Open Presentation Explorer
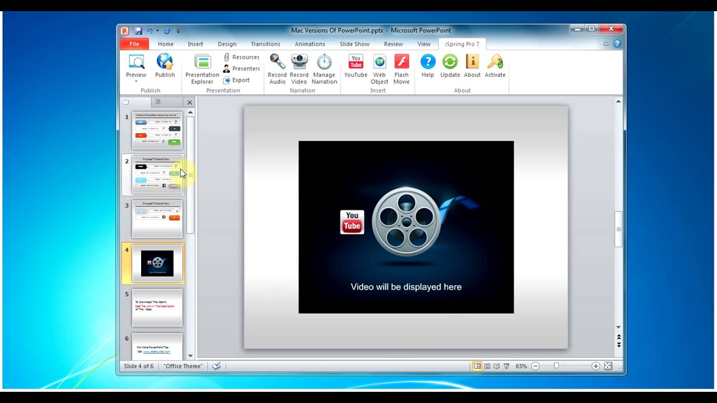This screenshot has width=717, height=403. click(202, 69)
